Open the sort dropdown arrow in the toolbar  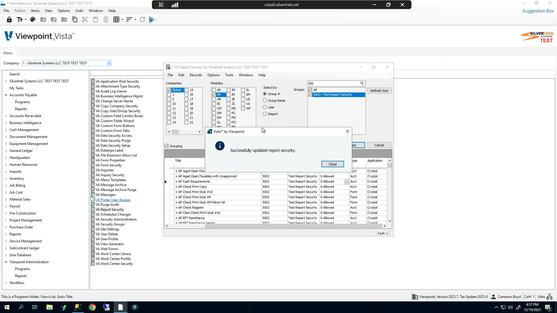135,20
